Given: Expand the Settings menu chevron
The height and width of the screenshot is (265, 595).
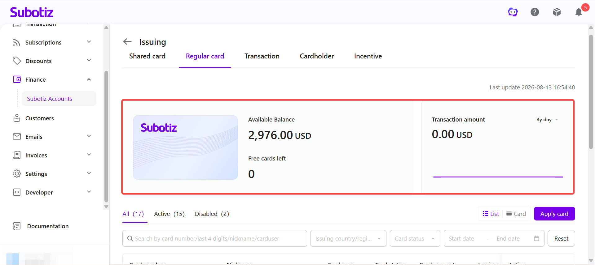Looking at the screenshot, I should pyautogui.click(x=89, y=173).
